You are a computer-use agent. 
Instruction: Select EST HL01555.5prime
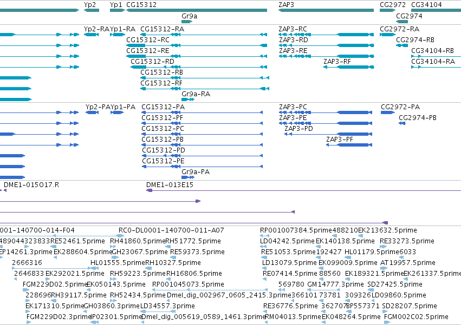118,263
